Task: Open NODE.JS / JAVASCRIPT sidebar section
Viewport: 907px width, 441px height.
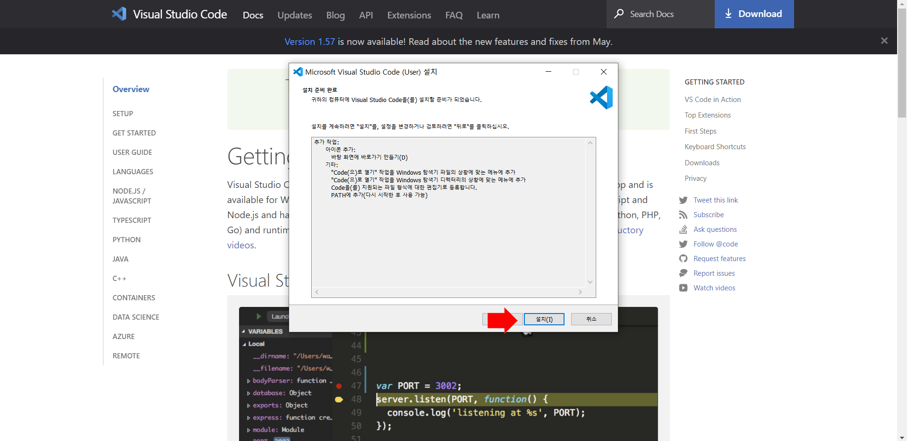Action: click(x=132, y=196)
